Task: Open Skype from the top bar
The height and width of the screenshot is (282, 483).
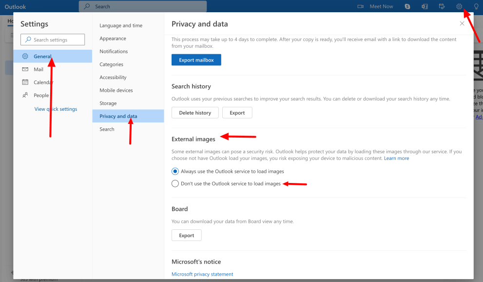Action: tap(407, 7)
